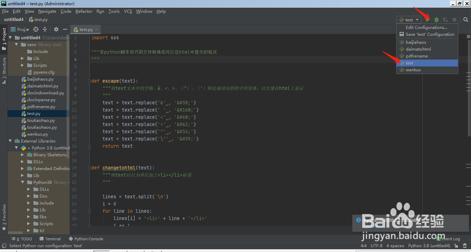Open Edit Configurations... entry

(427, 28)
